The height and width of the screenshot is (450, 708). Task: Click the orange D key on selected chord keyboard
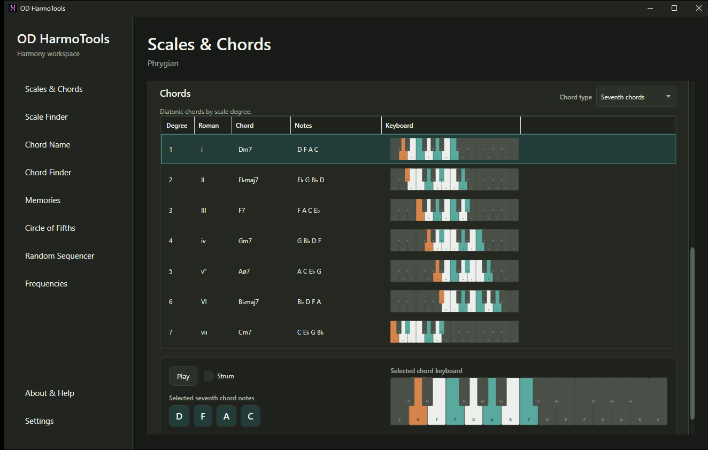418,414
